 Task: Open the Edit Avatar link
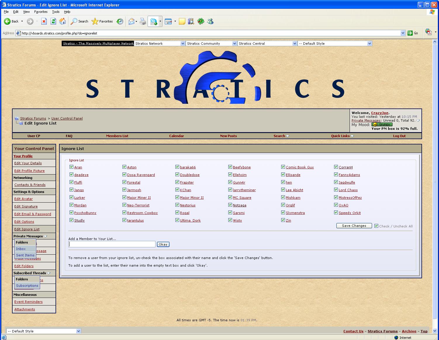tap(23, 199)
